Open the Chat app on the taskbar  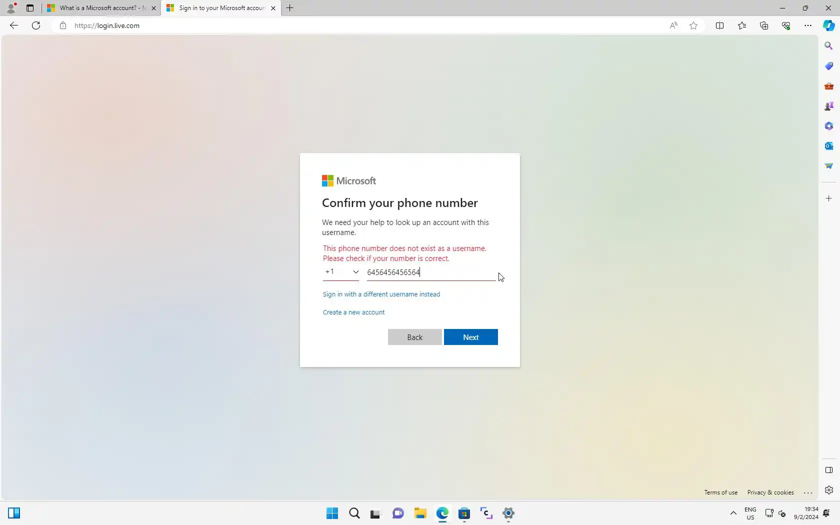click(398, 513)
